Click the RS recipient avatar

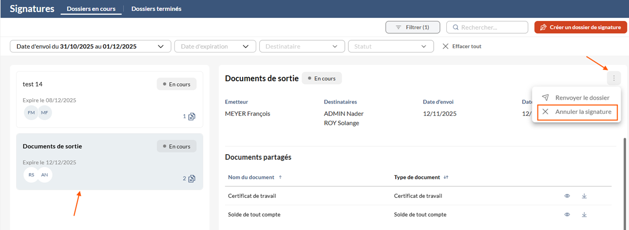pyautogui.click(x=31, y=175)
